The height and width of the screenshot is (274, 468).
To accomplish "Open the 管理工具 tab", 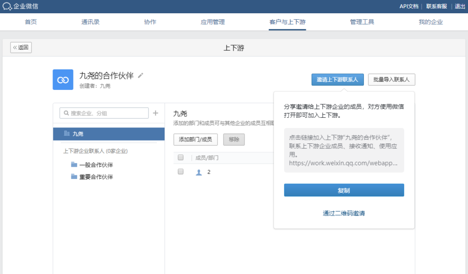I will click(x=362, y=21).
